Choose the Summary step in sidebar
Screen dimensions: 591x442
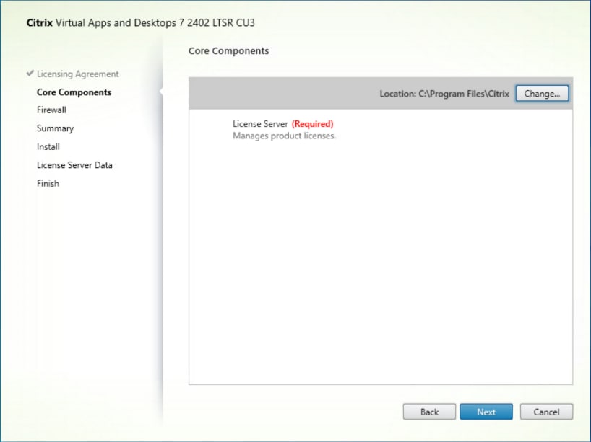(x=55, y=128)
